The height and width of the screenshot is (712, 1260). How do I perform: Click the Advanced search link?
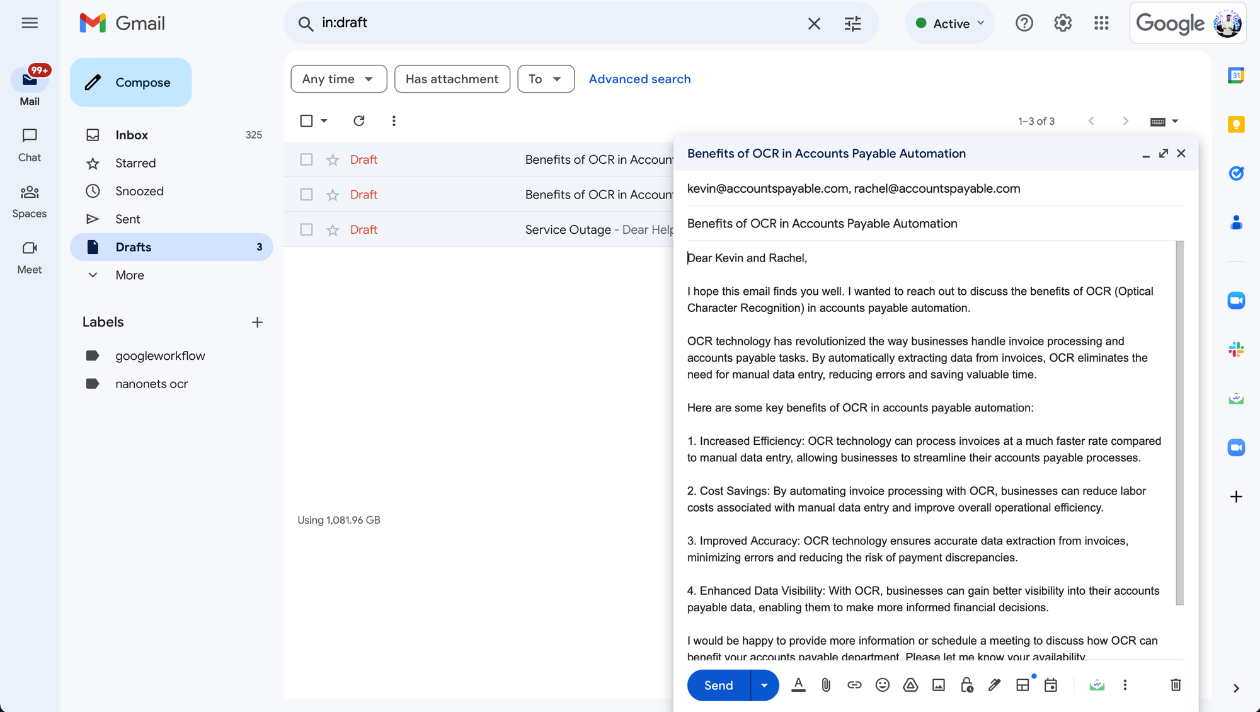[639, 79]
